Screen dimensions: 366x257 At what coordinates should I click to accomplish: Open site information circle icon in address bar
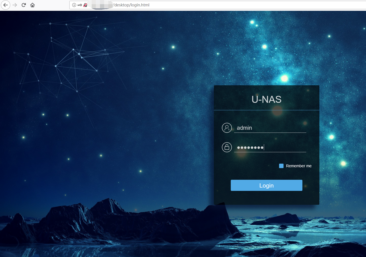[74, 5]
